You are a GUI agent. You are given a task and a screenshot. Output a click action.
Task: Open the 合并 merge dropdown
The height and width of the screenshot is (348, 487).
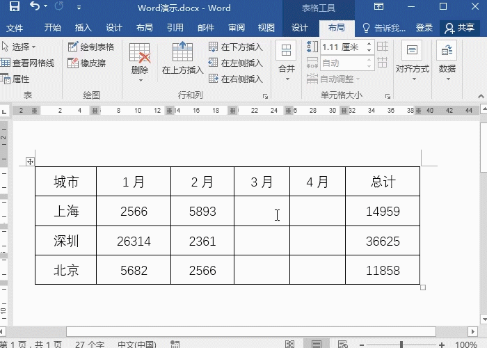[286, 61]
